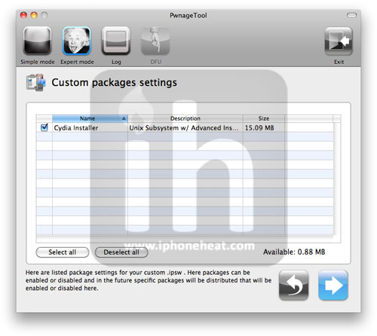Minimize the PwnageTool window
Viewport: 377px width, 336px height.
pyautogui.click(x=34, y=15)
